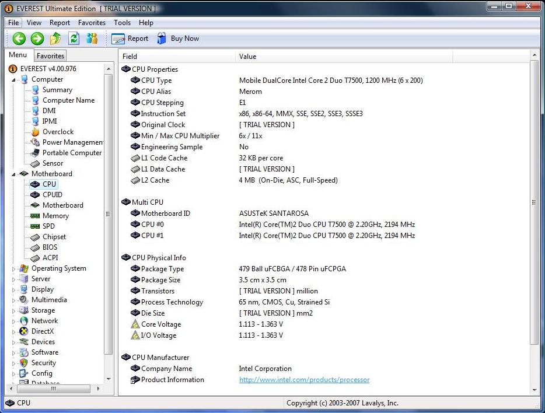
Task: Select the Instruction Set row
Action: pos(246,114)
